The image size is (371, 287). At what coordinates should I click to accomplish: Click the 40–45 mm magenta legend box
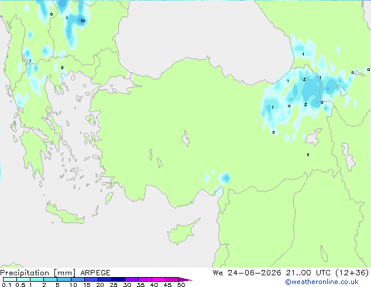point(159,279)
